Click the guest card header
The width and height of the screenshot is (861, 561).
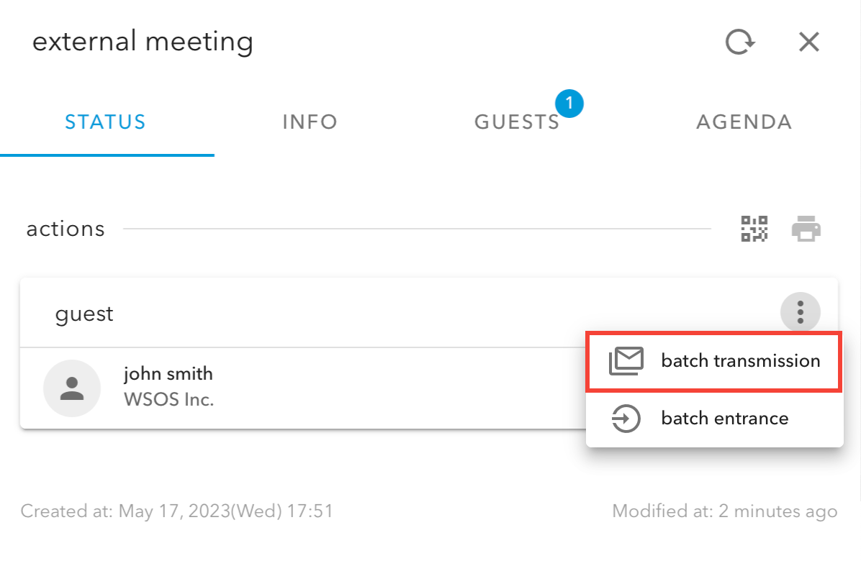[85, 314]
